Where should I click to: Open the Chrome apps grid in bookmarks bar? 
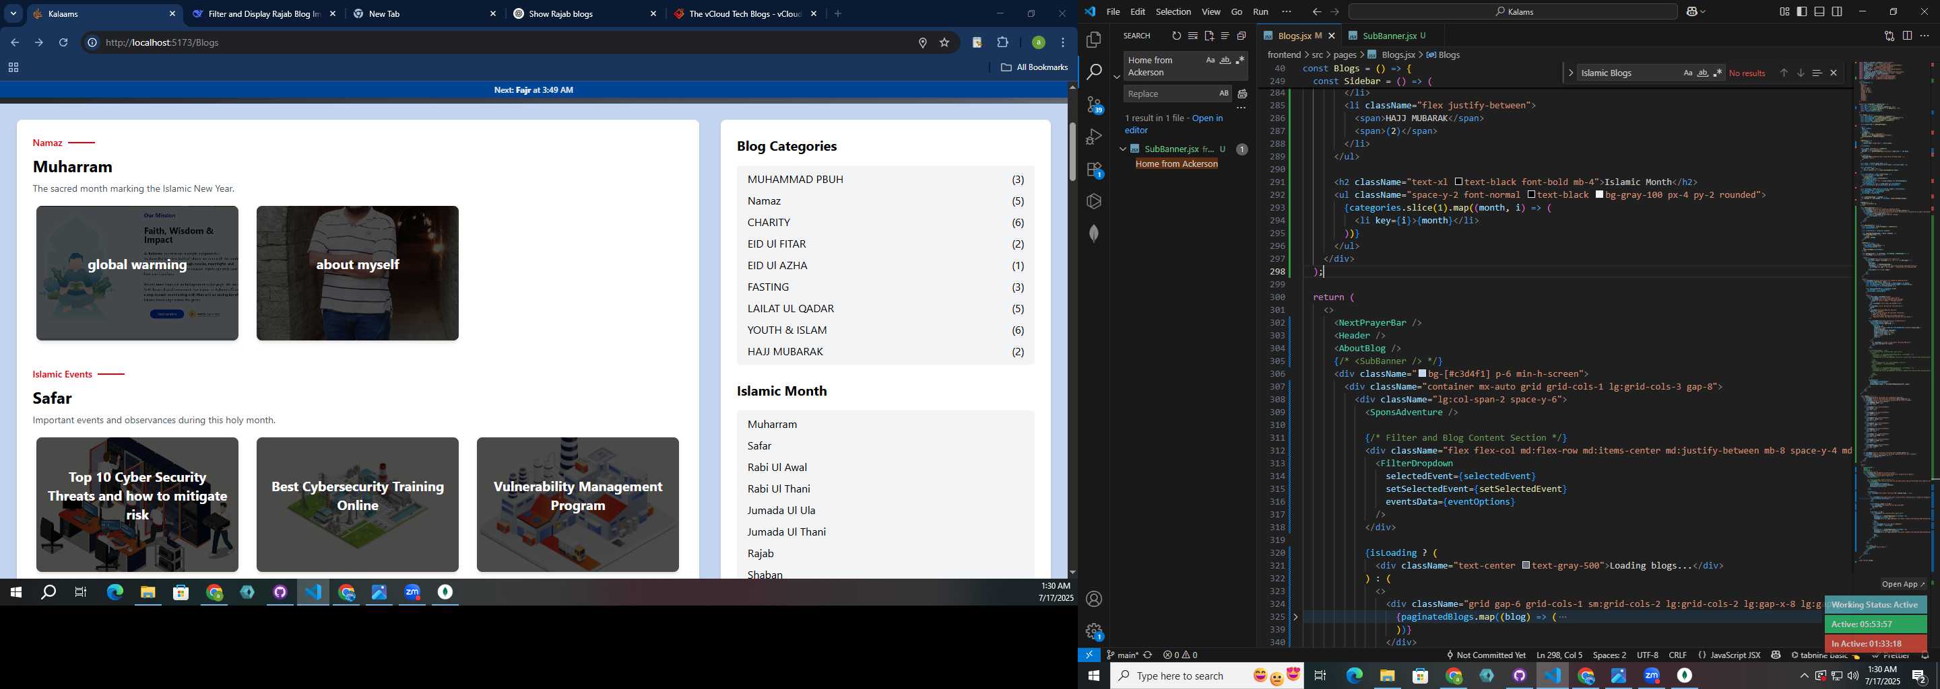click(x=13, y=68)
